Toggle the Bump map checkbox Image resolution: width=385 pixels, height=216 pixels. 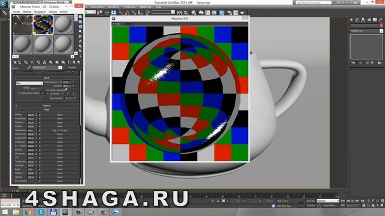pyautogui.click(x=40, y=169)
